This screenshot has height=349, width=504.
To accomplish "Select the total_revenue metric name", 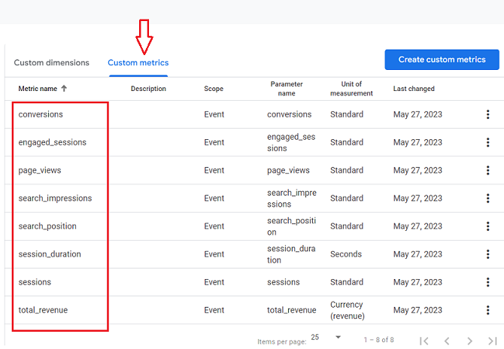I will click(43, 310).
